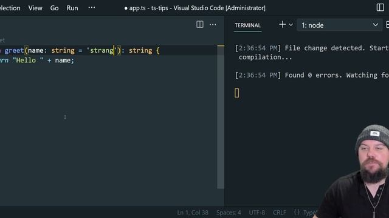Click the terminal cursor block

pyautogui.click(x=237, y=93)
